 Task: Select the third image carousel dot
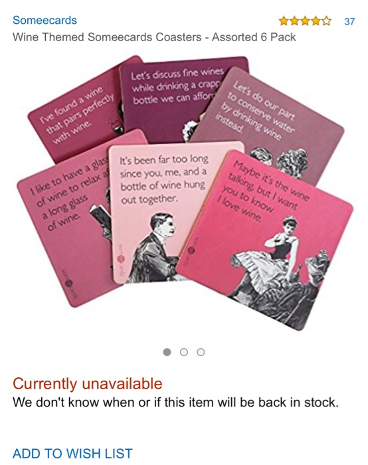coord(201,352)
